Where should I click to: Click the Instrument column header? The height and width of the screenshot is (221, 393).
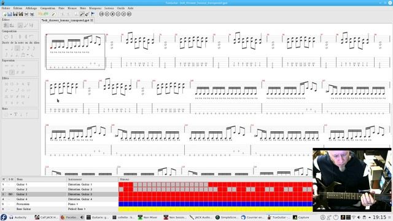coord(93,179)
